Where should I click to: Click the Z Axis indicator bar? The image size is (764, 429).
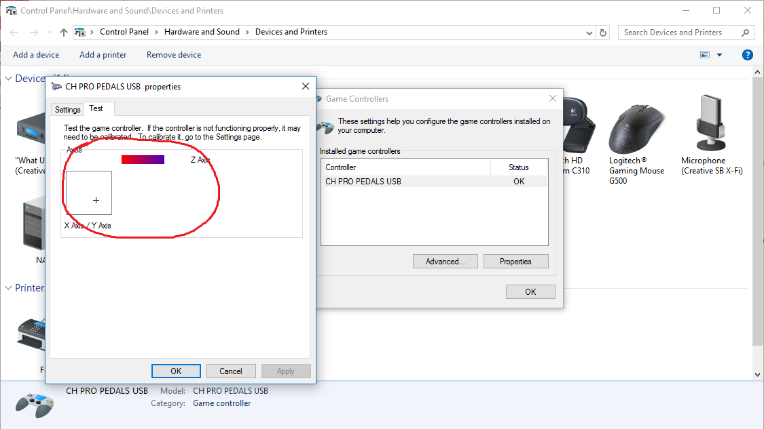tap(143, 159)
